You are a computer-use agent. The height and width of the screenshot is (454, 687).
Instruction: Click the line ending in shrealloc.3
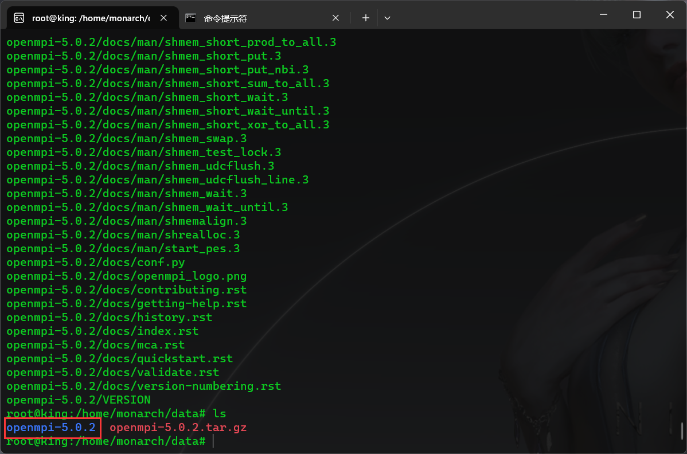pyautogui.click(x=123, y=234)
